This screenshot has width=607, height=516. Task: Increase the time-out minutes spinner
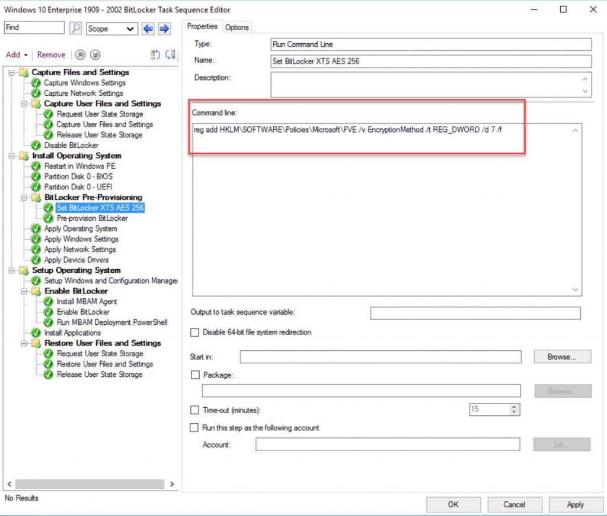[514, 407]
